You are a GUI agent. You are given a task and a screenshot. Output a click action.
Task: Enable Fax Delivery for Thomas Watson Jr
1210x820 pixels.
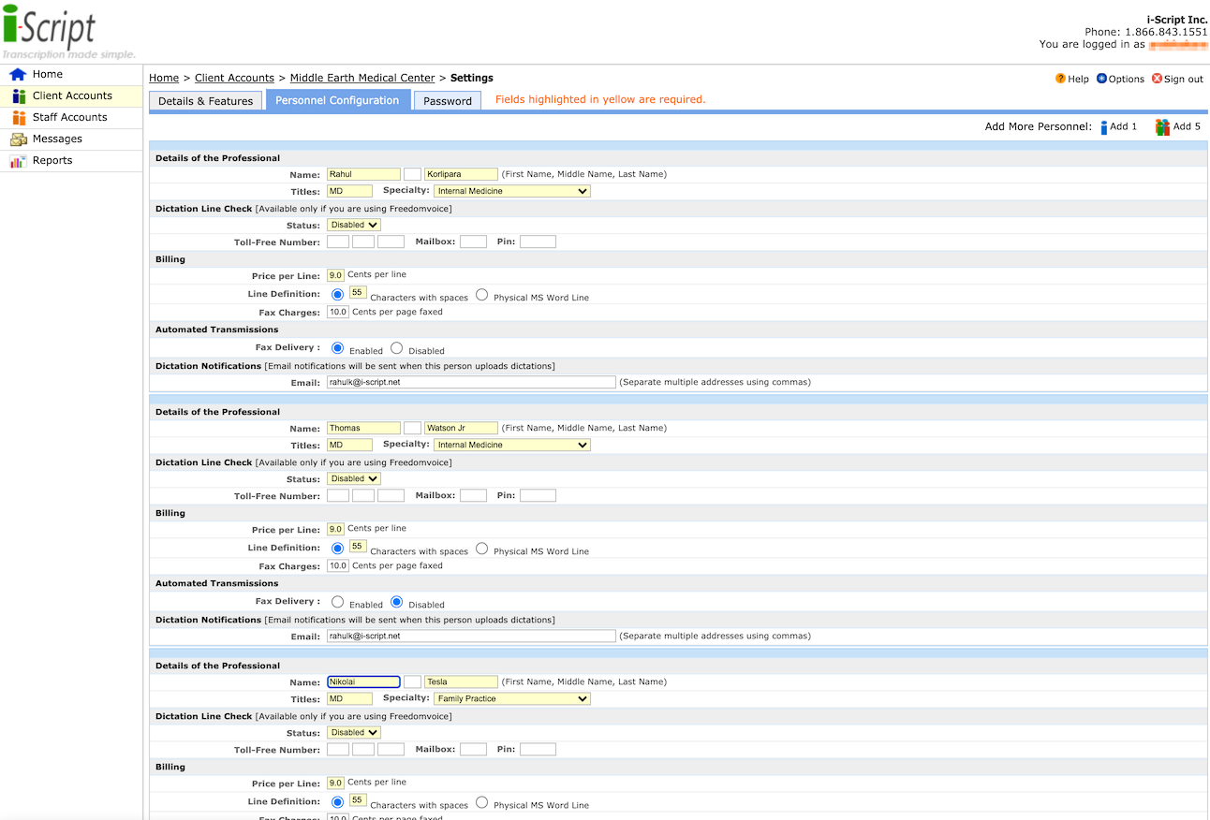338,602
